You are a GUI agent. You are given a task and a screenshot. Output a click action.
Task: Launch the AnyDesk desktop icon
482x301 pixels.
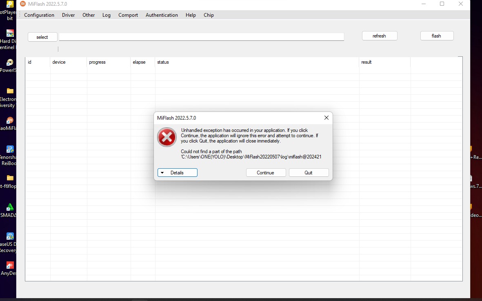[x=10, y=265]
